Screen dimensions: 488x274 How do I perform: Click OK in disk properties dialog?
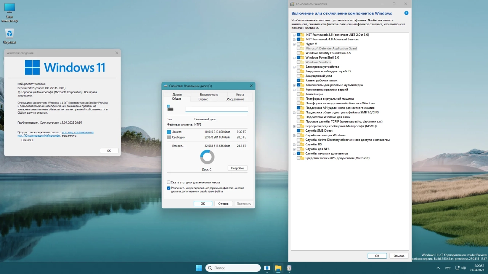[x=203, y=204]
